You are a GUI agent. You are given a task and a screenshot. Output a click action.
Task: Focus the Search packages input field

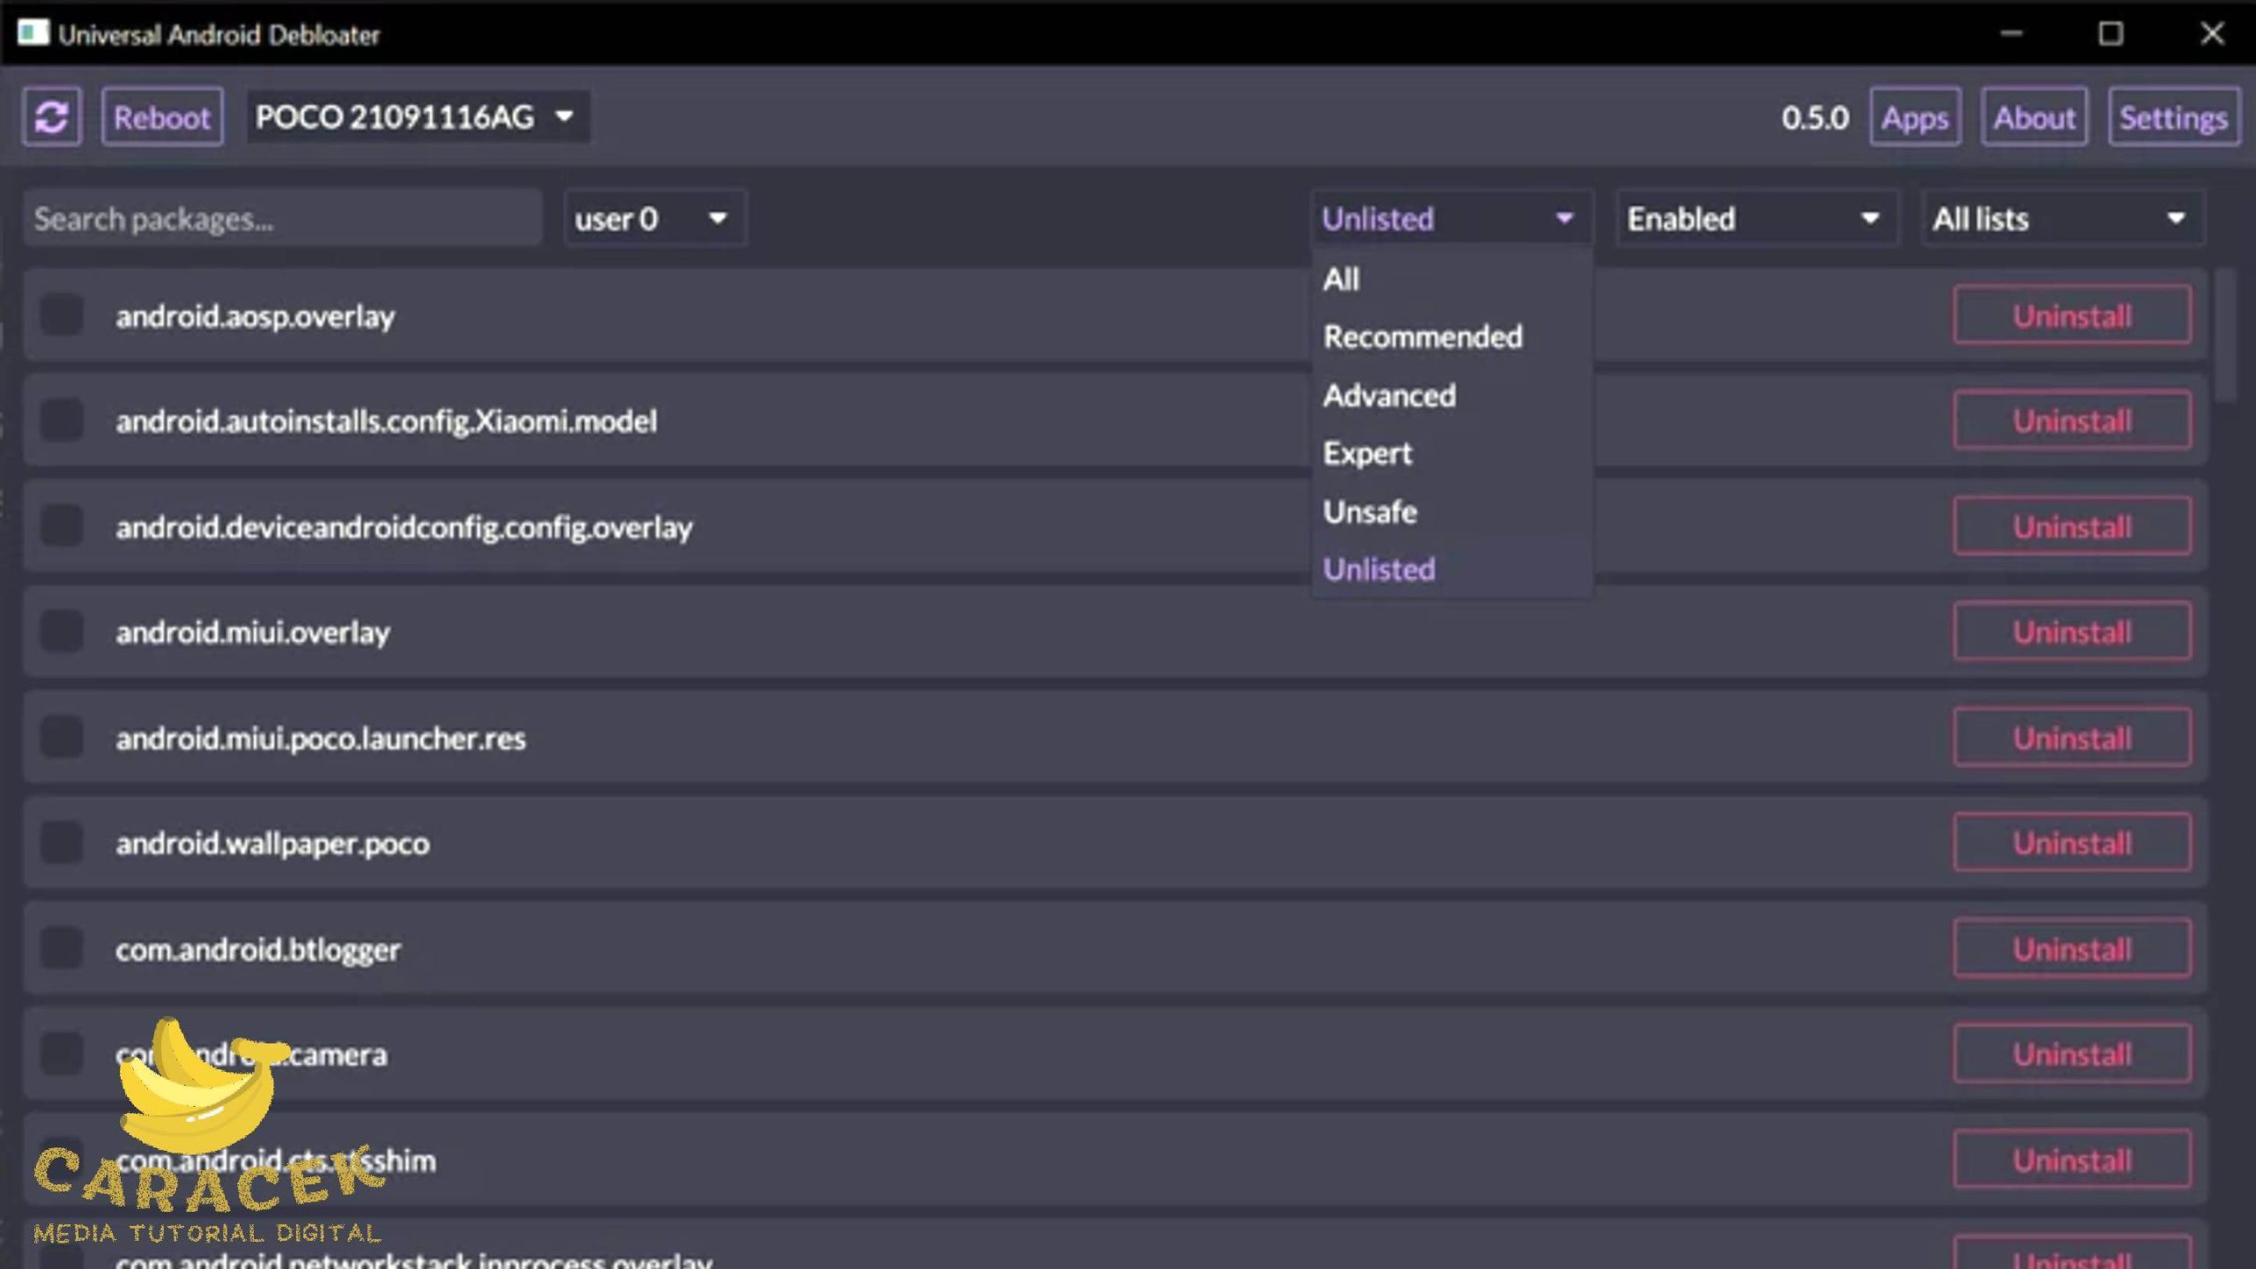click(282, 218)
